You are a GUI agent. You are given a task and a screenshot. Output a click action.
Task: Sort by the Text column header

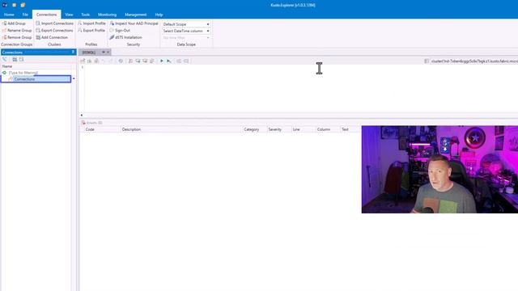(x=345, y=129)
